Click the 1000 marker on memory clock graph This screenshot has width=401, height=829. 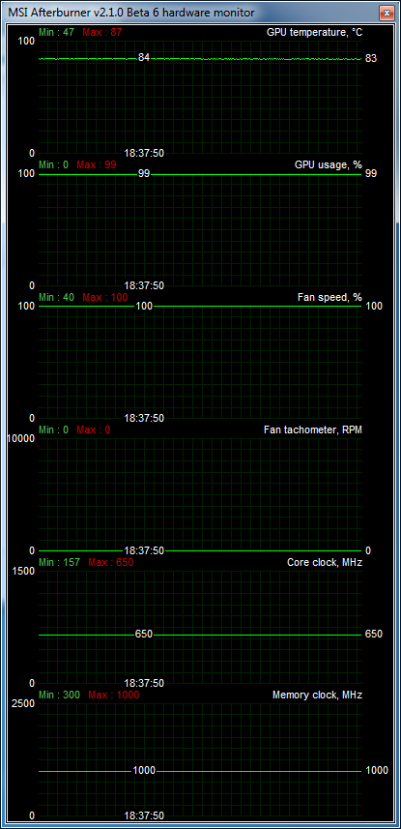pos(144,770)
